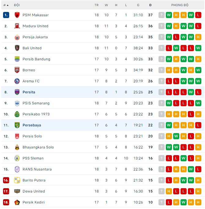The image size is (205, 209).
Task: Click the Madura United club logo
Action: tap(17, 26)
